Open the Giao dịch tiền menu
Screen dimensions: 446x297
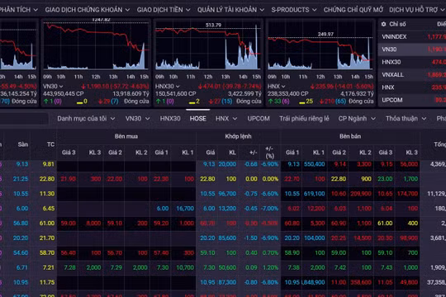pyautogui.click(x=164, y=10)
